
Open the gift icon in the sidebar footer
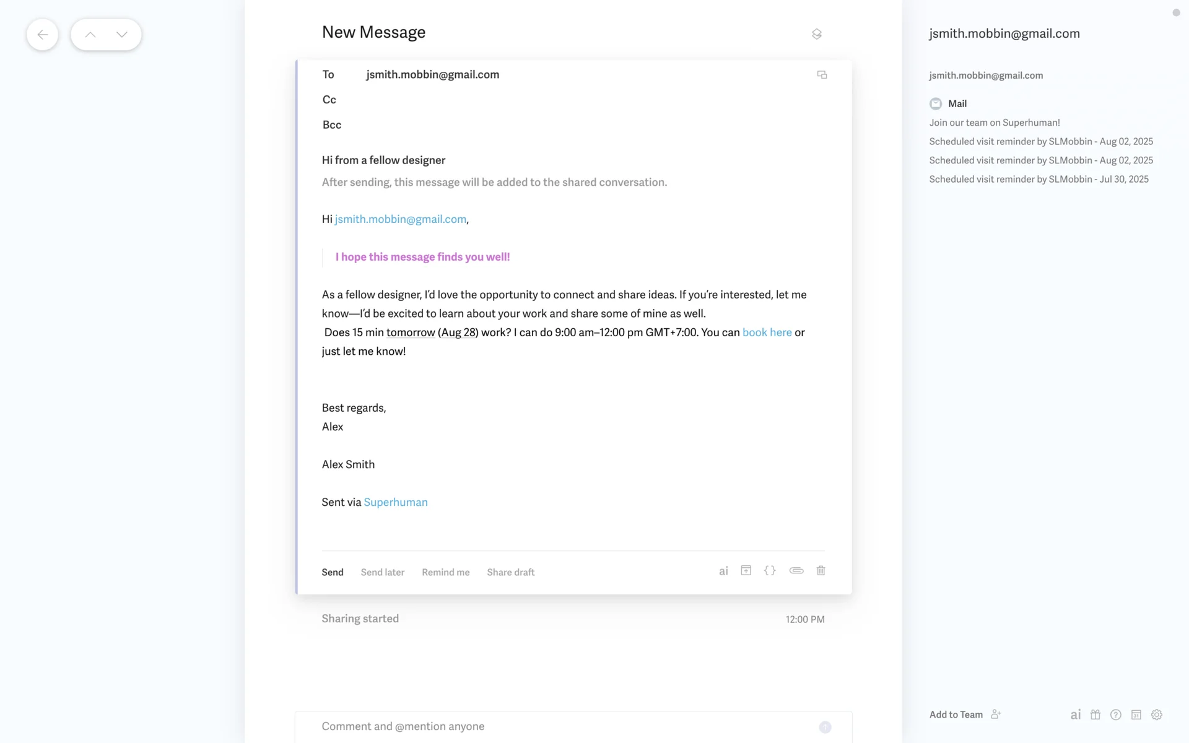[1095, 715]
